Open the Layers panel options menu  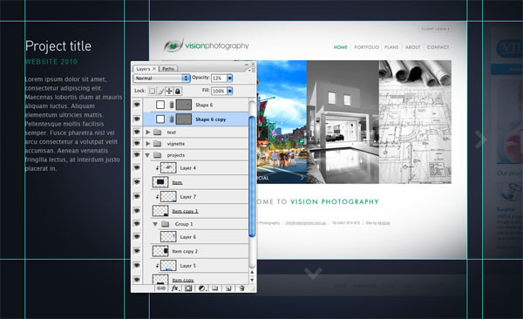tap(252, 70)
